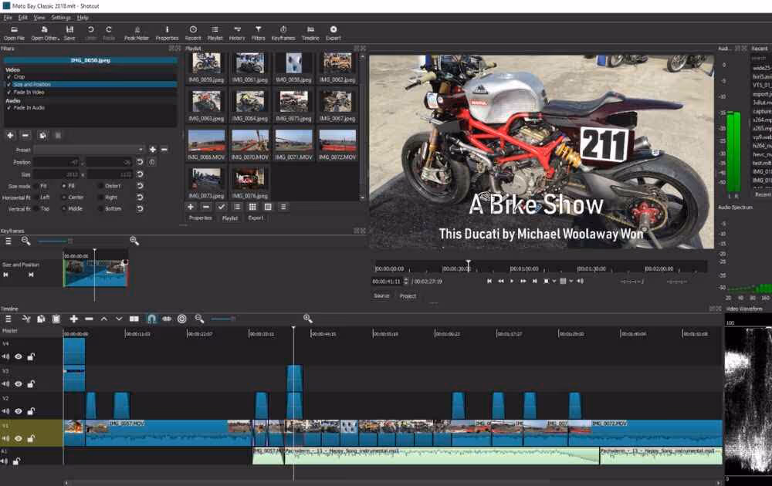Open the player zoom dropdown arrow
The image size is (772, 486).
click(554, 282)
